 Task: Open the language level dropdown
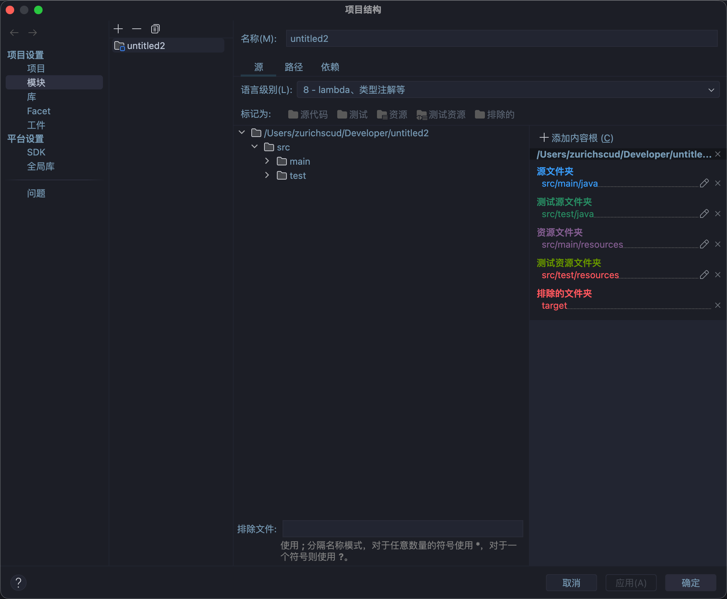[x=508, y=90]
